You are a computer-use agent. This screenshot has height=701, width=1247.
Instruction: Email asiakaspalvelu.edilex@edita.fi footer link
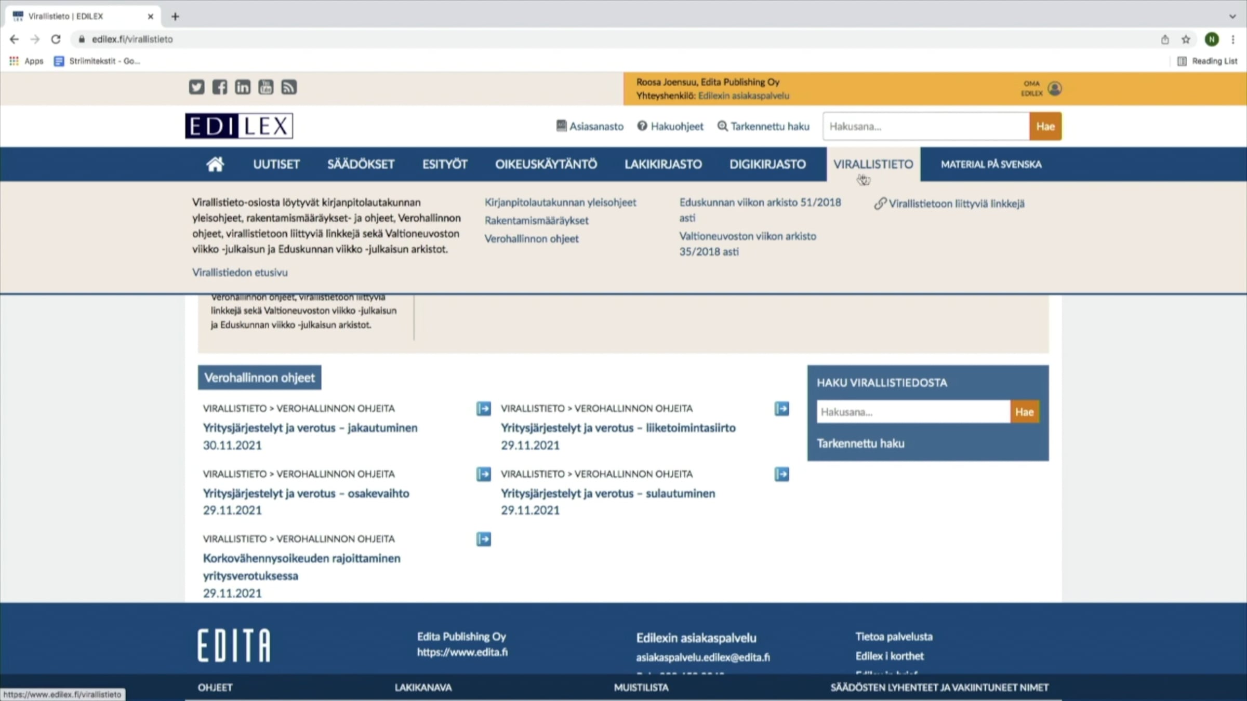(x=702, y=657)
